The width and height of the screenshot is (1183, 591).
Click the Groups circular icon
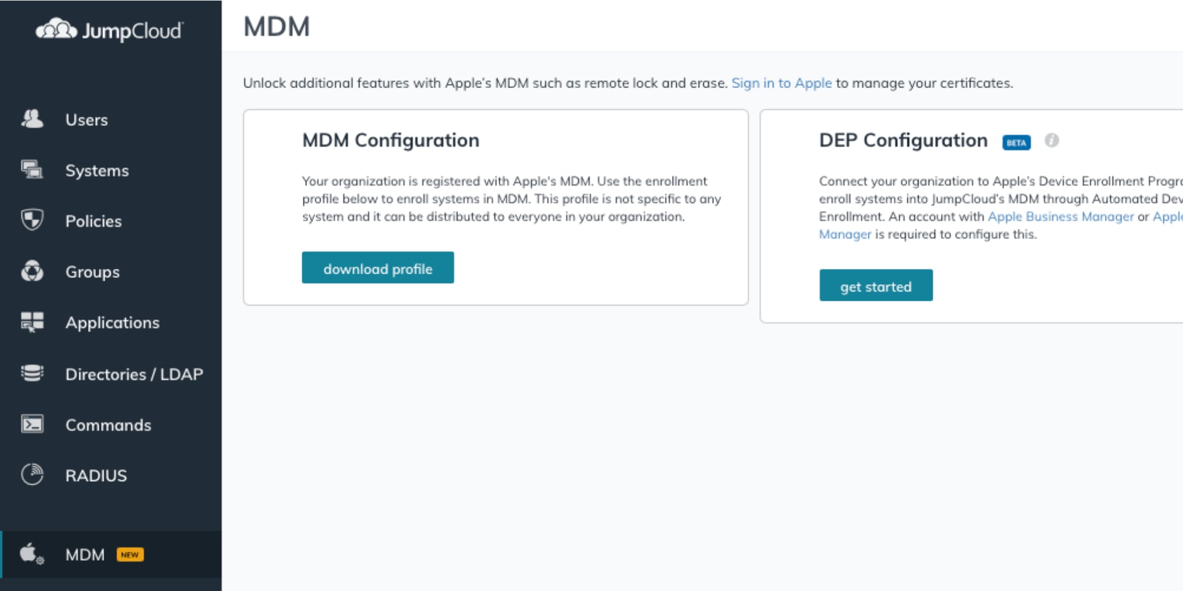[32, 272]
